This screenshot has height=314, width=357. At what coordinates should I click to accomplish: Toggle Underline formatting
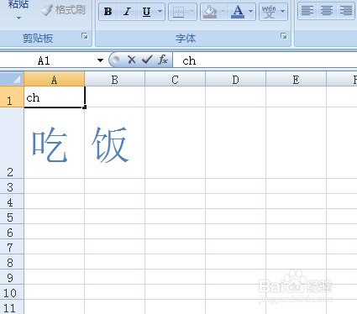click(x=146, y=12)
